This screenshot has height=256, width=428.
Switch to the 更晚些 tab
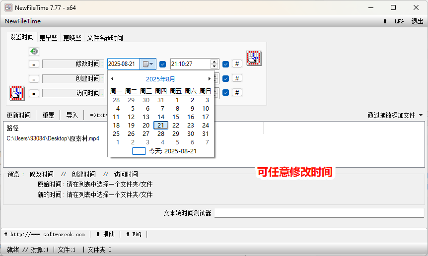(x=72, y=38)
